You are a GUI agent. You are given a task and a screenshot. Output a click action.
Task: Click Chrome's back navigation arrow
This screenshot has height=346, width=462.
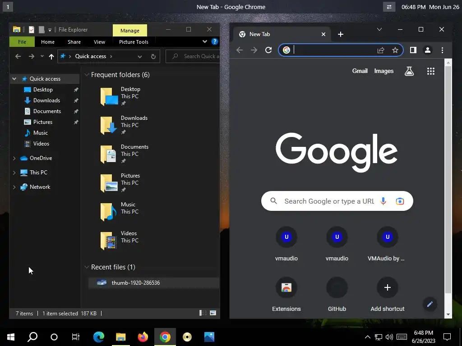tap(240, 50)
